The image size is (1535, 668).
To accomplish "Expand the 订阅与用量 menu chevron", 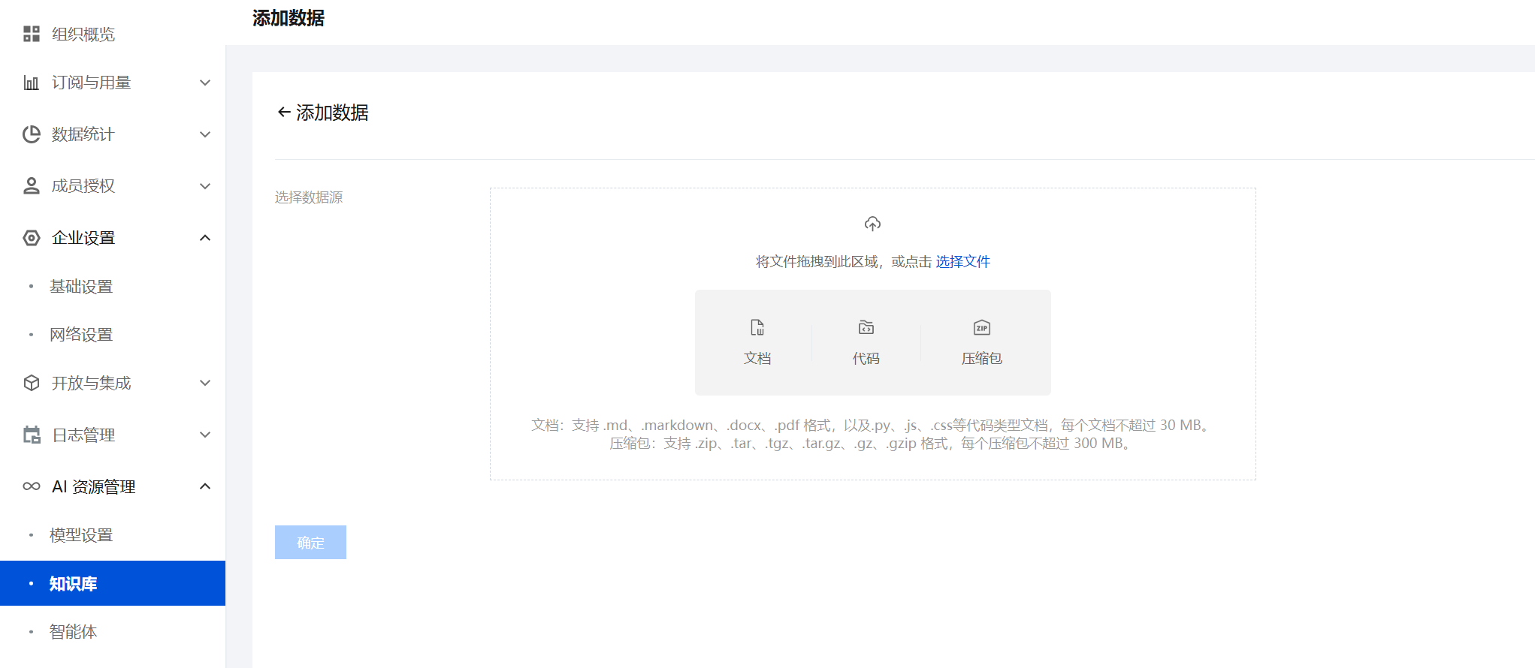I will click(x=205, y=83).
